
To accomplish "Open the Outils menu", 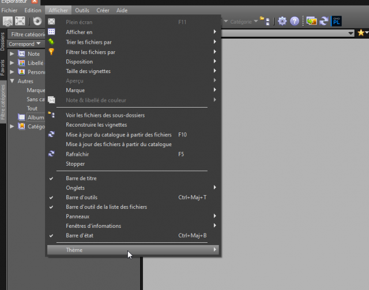I will (82, 10).
